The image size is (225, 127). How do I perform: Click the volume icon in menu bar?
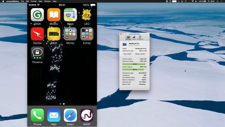point(196,1)
